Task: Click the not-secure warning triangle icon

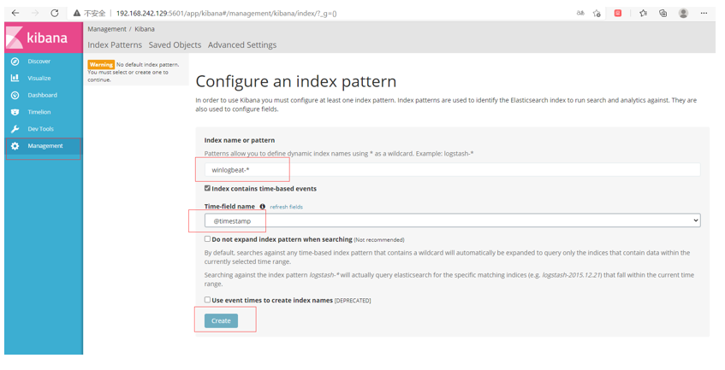Action: 77,13
